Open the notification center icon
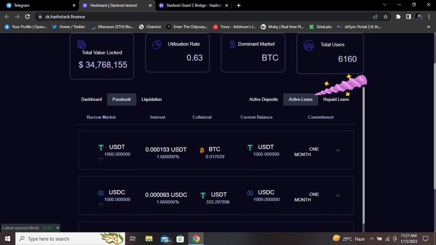Viewport: 436px width, 245px height. click(426, 239)
